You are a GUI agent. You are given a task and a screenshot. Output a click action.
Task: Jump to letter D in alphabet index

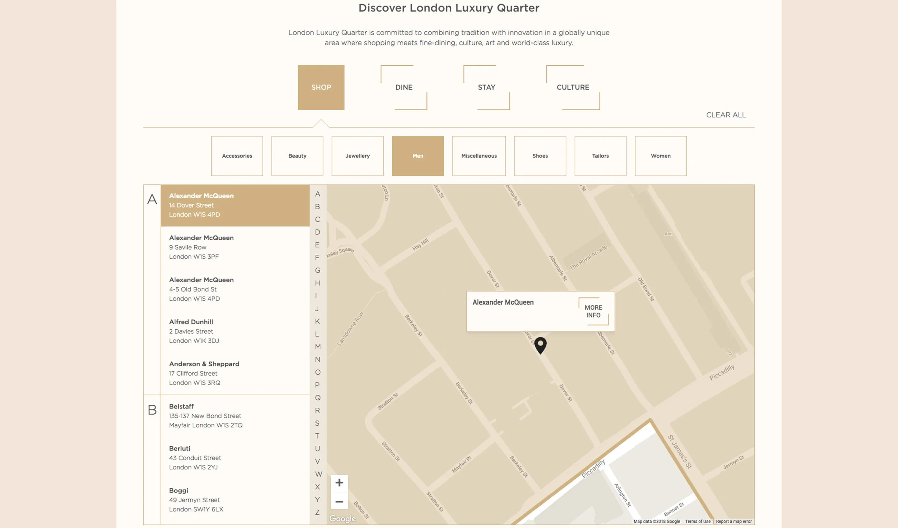[318, 232]
